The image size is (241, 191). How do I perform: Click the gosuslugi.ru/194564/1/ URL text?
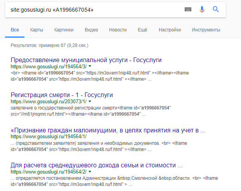[x=49, y=136]
